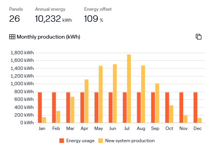
Task: Click the 0 kWh axis label
Action: pos(27,123)
